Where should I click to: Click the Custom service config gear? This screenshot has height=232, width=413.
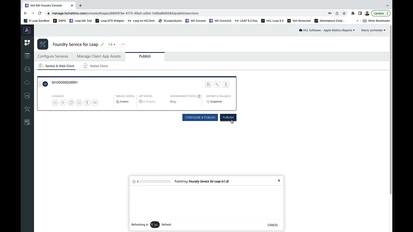pos(118,101)
